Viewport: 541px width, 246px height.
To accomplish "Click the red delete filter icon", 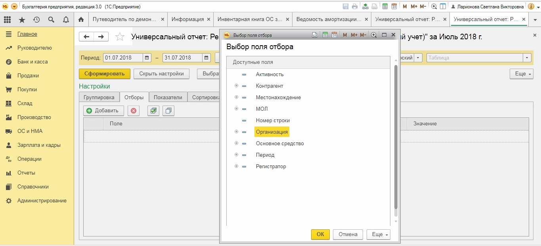I will [133, 111].
